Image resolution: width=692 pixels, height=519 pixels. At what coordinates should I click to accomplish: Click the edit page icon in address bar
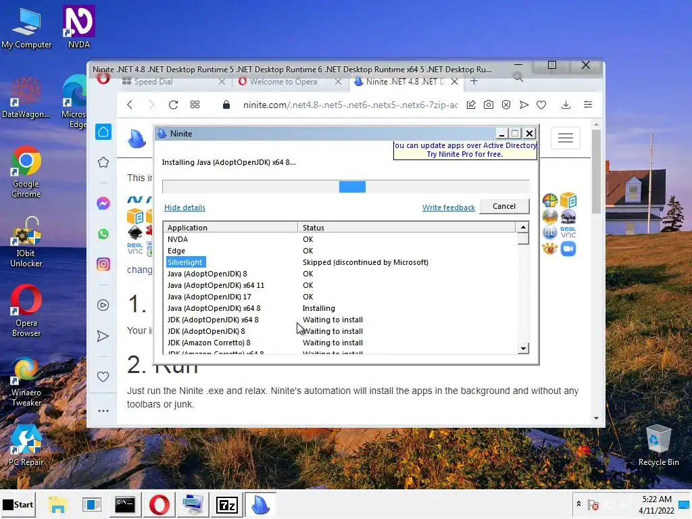tap(471, 105)
